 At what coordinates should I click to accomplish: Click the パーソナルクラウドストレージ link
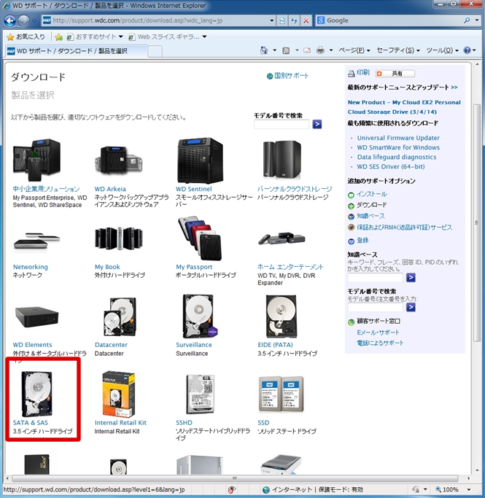tap(295, 189)
